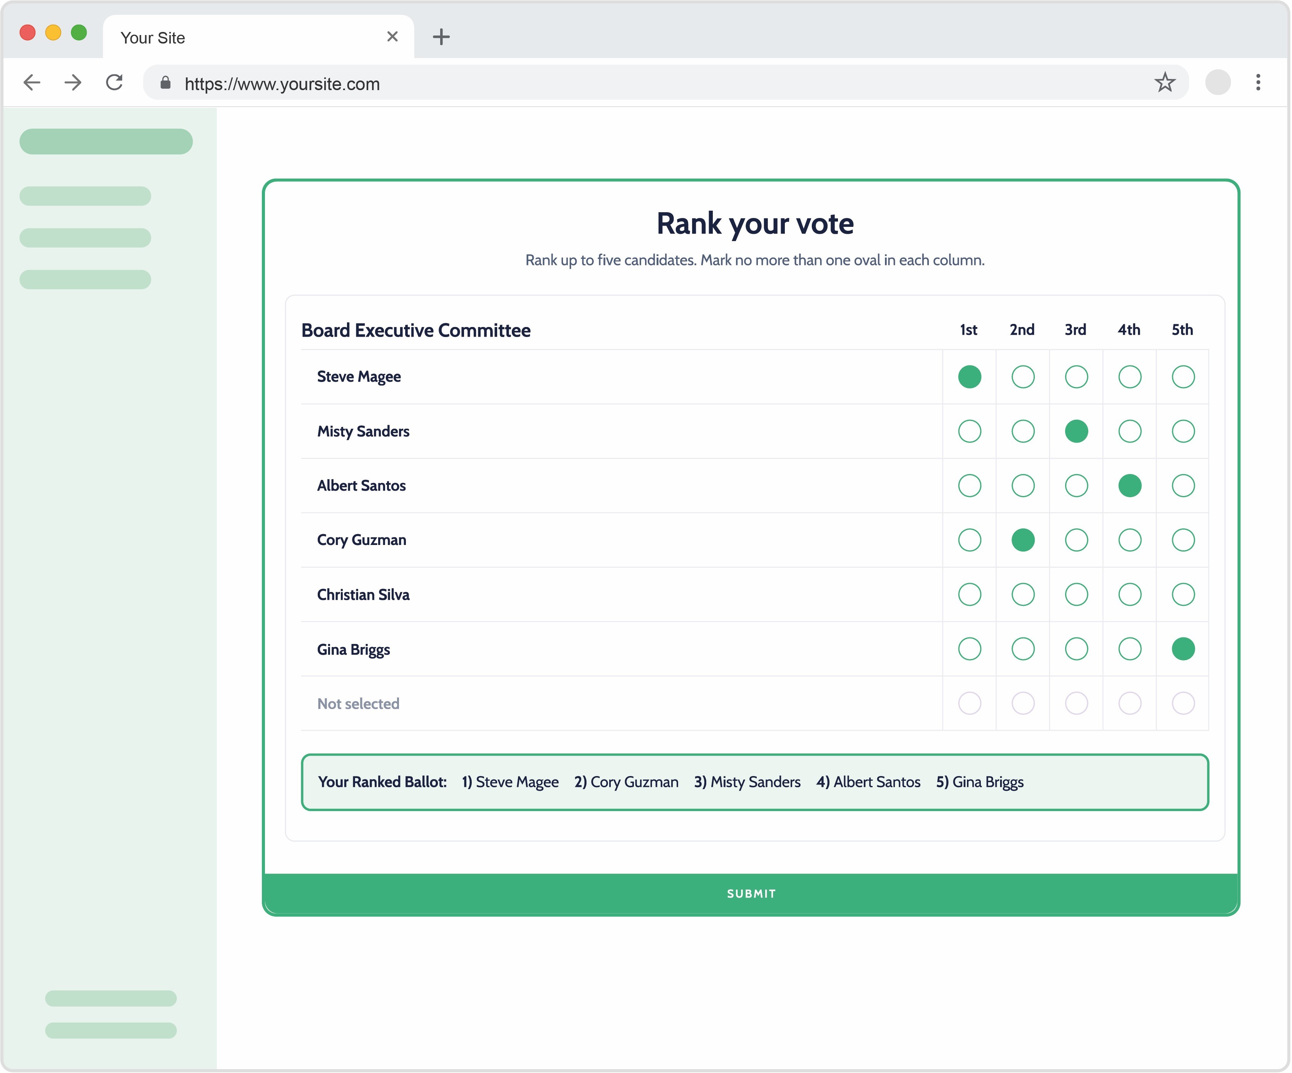Viewport: 1292px width, 1073px height.
Task: Bookmark page with the star icon
Action: coord(1164,82)
